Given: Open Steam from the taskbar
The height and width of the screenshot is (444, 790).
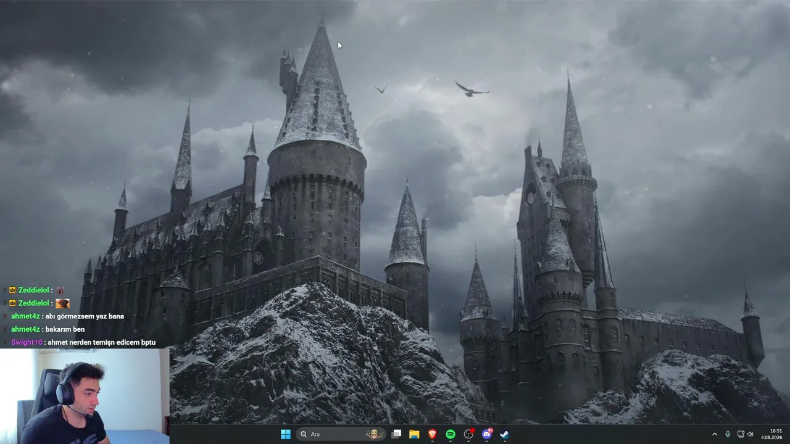Looking at the screenshot, I should click(505, 434).
